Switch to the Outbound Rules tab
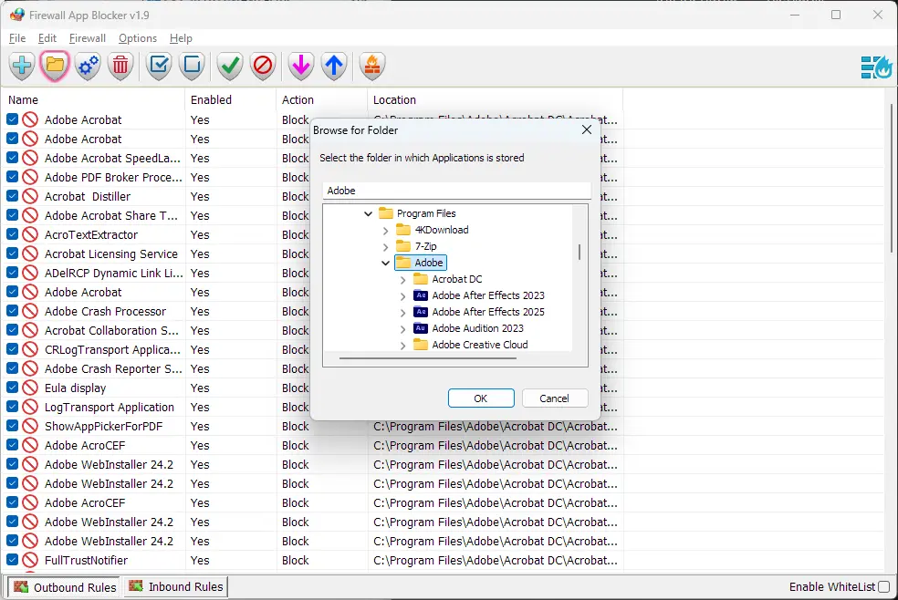This screenshot has height=600, width=898. (x=64, y=587)
